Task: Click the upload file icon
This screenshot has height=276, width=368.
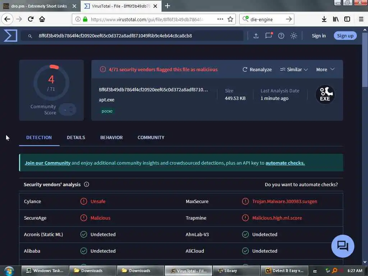Action: (256, 36)
